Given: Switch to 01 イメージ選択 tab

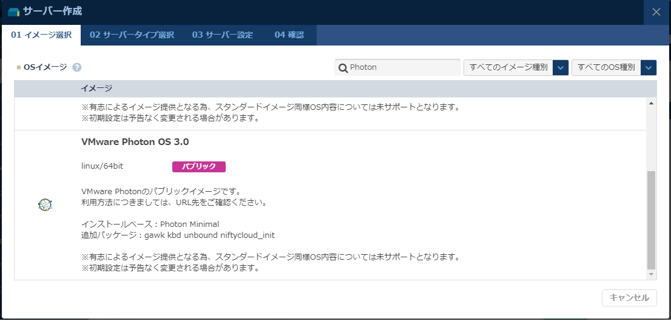Looking at the screenshot, I should tap(41, 35).
